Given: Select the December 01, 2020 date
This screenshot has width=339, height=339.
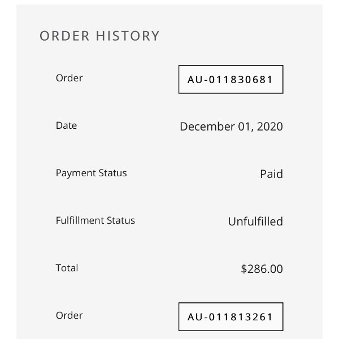Looking at the screenshot, I should point(231,127).
